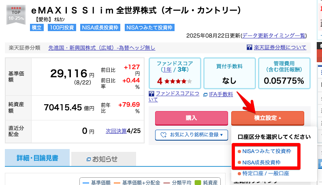Viewport: 322px width, 185px height.
Task: Click the 100円投資 tag badge
Action: (x=62, y=27)
